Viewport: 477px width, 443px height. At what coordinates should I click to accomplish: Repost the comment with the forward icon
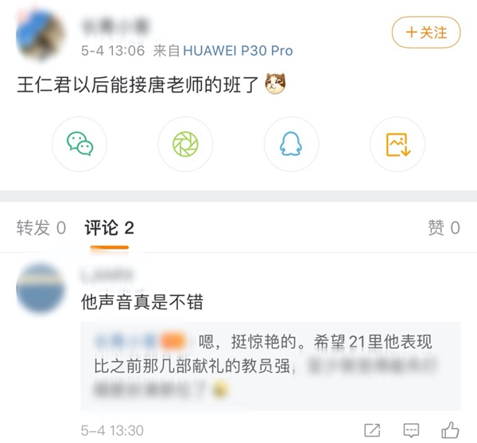pyautogui.click(x=372, y=430)
